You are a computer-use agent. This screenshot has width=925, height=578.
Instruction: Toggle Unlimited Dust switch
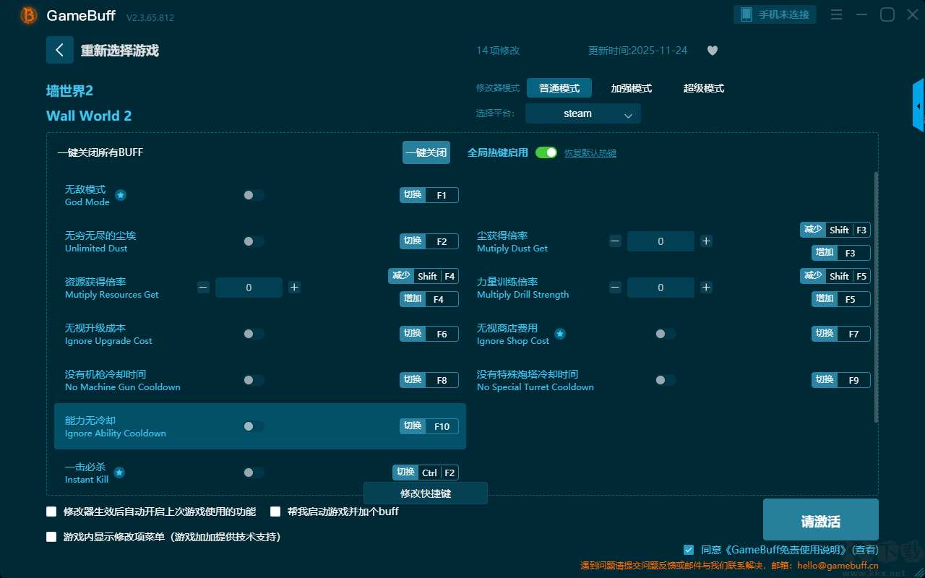(x=254, y=241)
